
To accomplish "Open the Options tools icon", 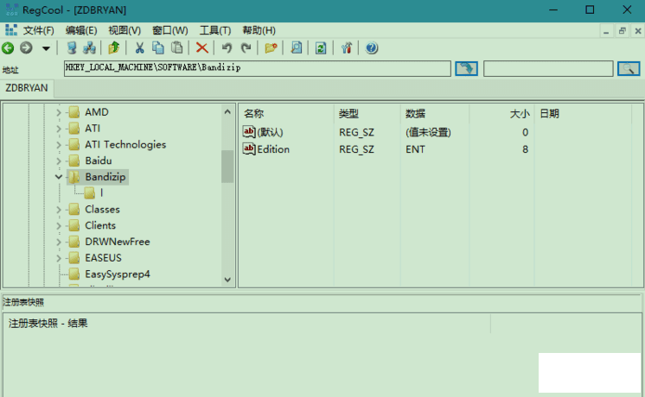I will tap(347, 48).
